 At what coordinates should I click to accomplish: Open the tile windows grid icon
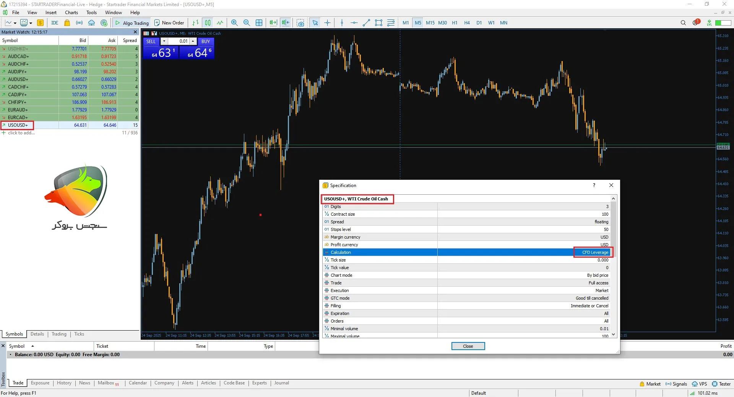259,23
